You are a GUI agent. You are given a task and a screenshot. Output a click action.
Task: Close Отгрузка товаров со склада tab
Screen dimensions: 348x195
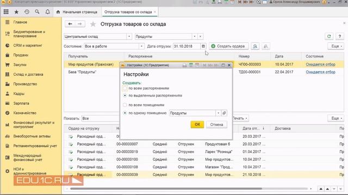click(155, 12)
